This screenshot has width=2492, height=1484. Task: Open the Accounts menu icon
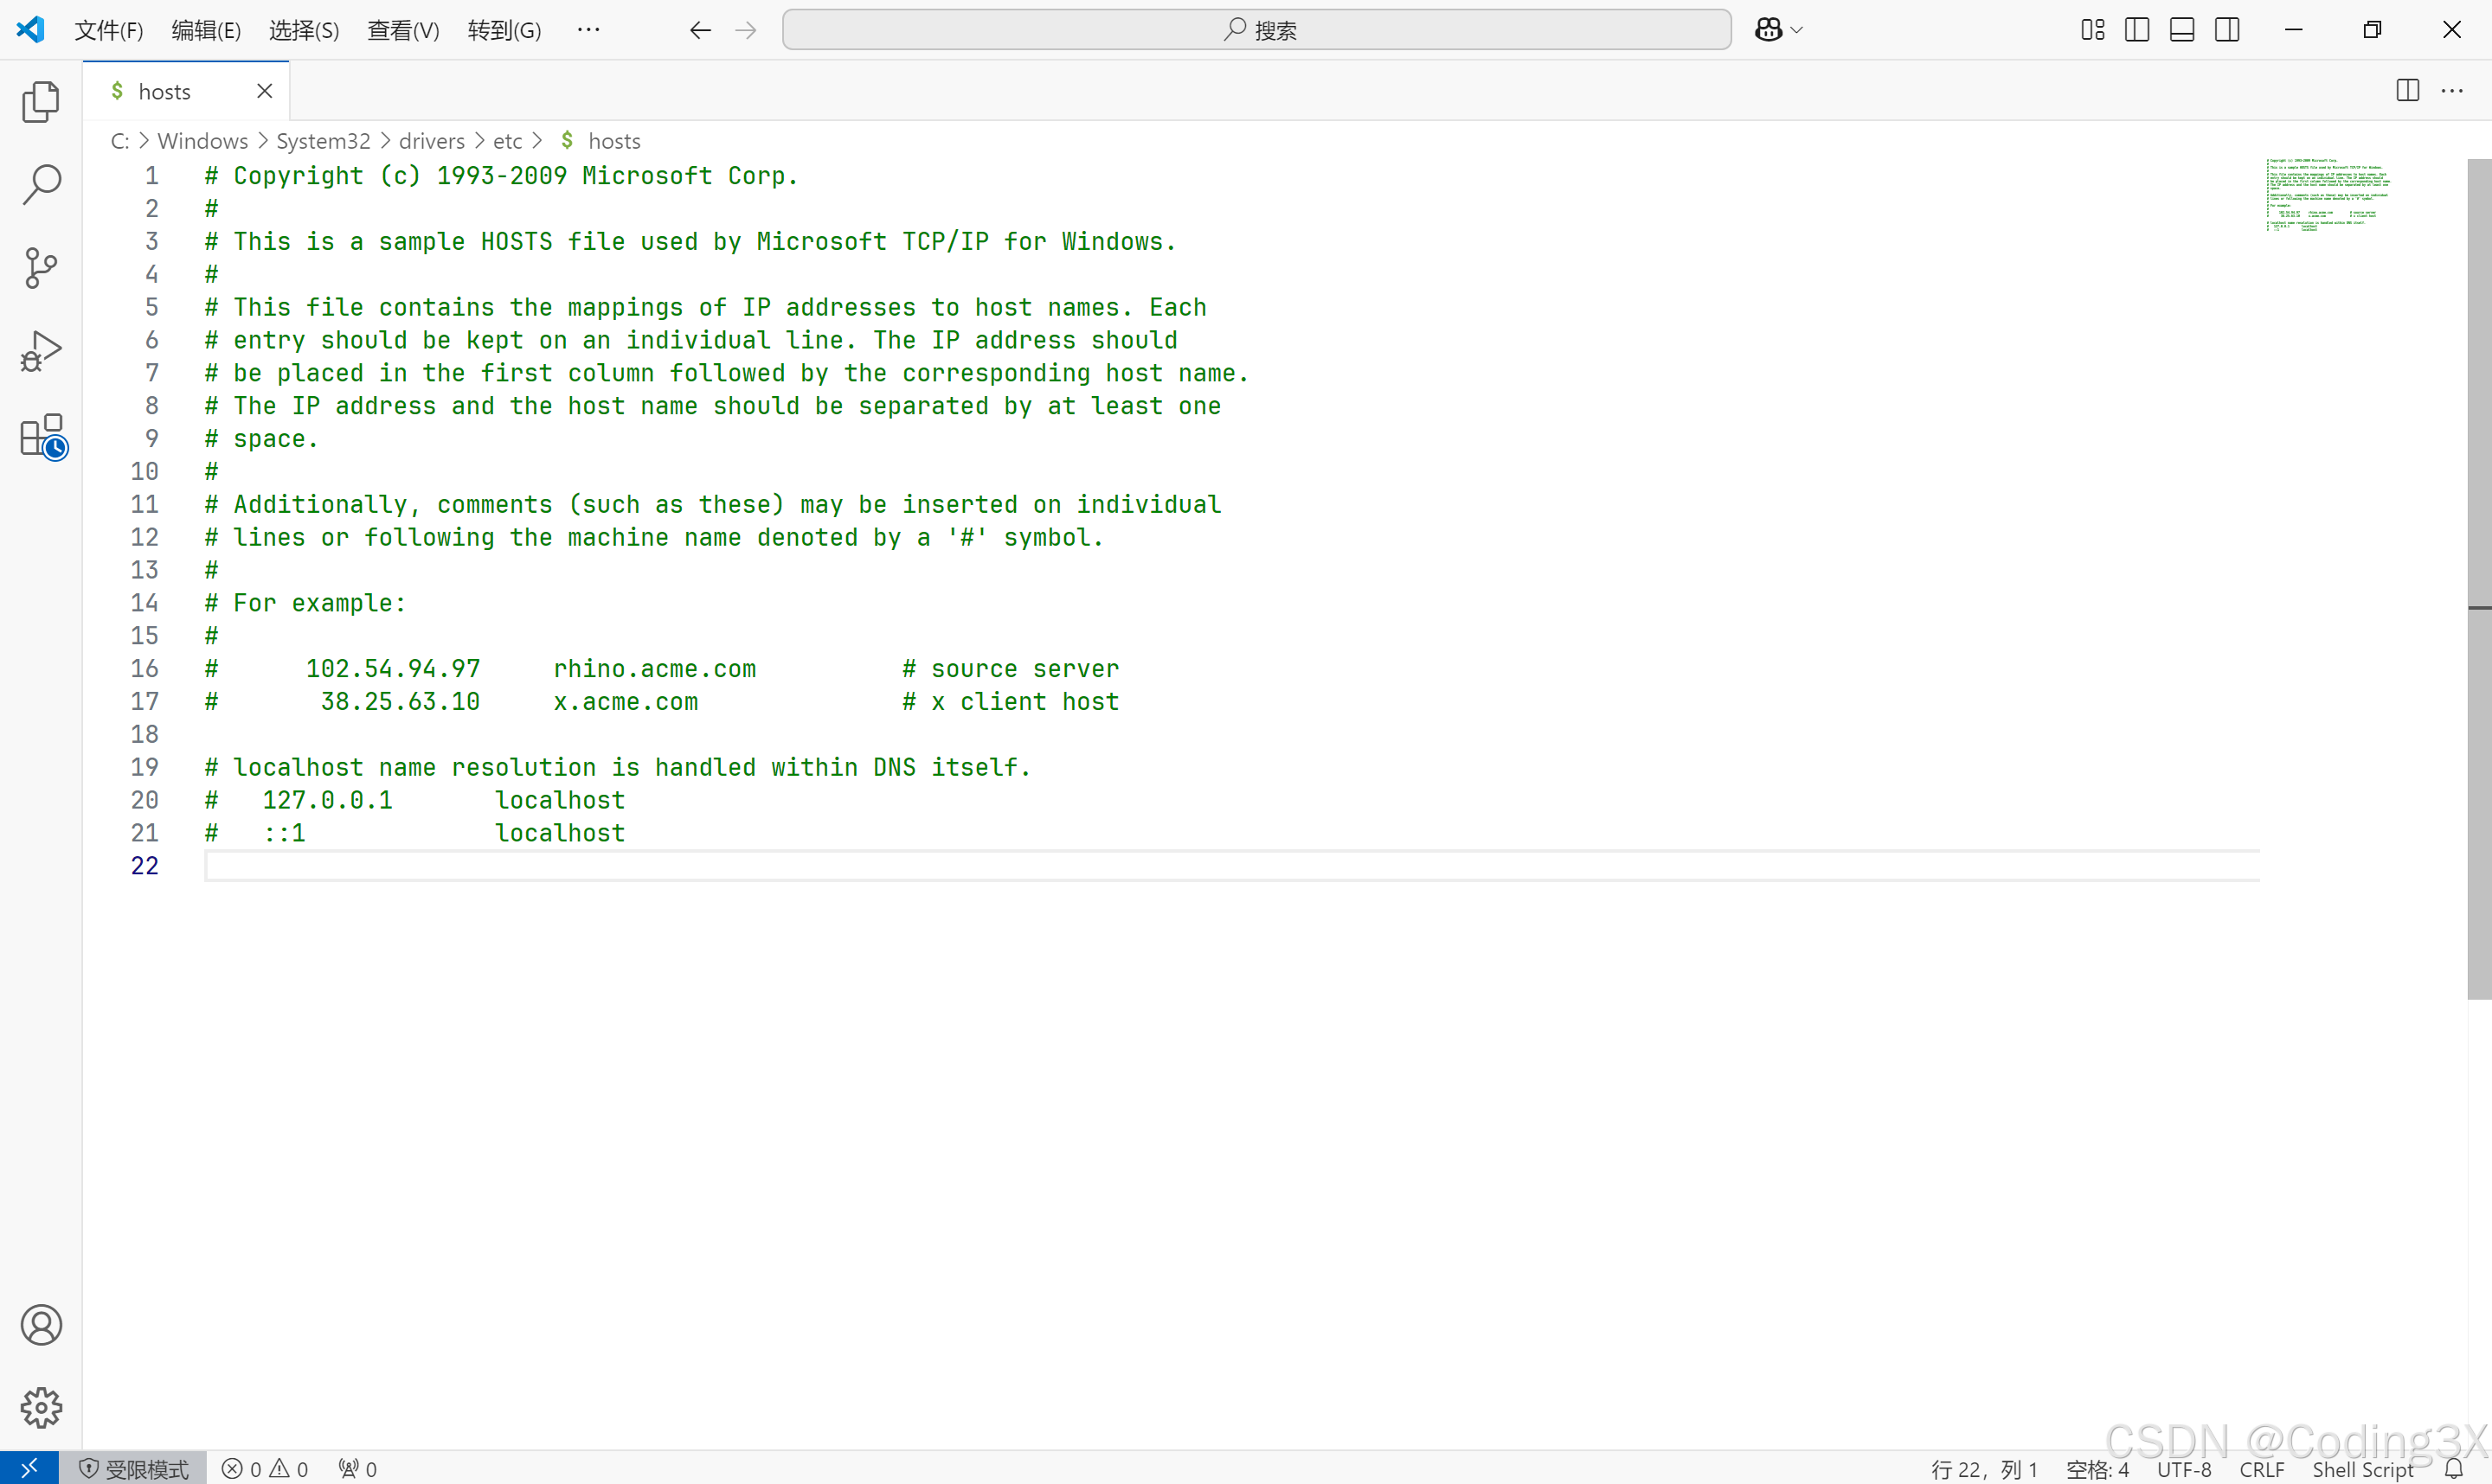click(41, 1325)
